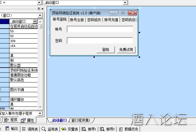Click the 搜寻1 search icon
This screenshot has height=132, width=196.
coord(84,129)
